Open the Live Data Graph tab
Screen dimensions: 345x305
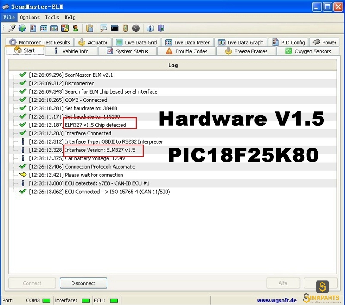click(x=241, y=42)
